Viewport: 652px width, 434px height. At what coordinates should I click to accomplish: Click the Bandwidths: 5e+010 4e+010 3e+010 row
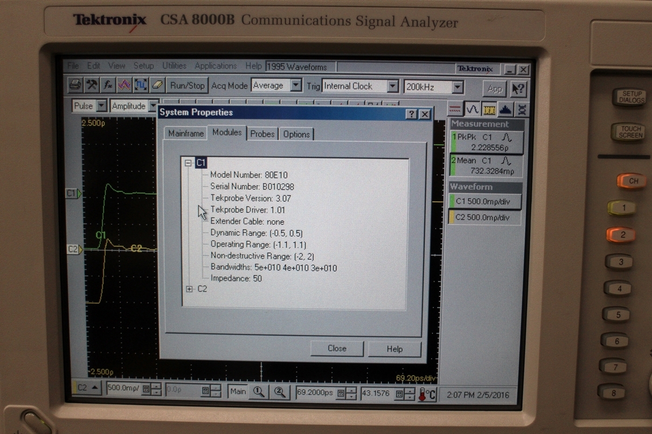tap(274, 268)
